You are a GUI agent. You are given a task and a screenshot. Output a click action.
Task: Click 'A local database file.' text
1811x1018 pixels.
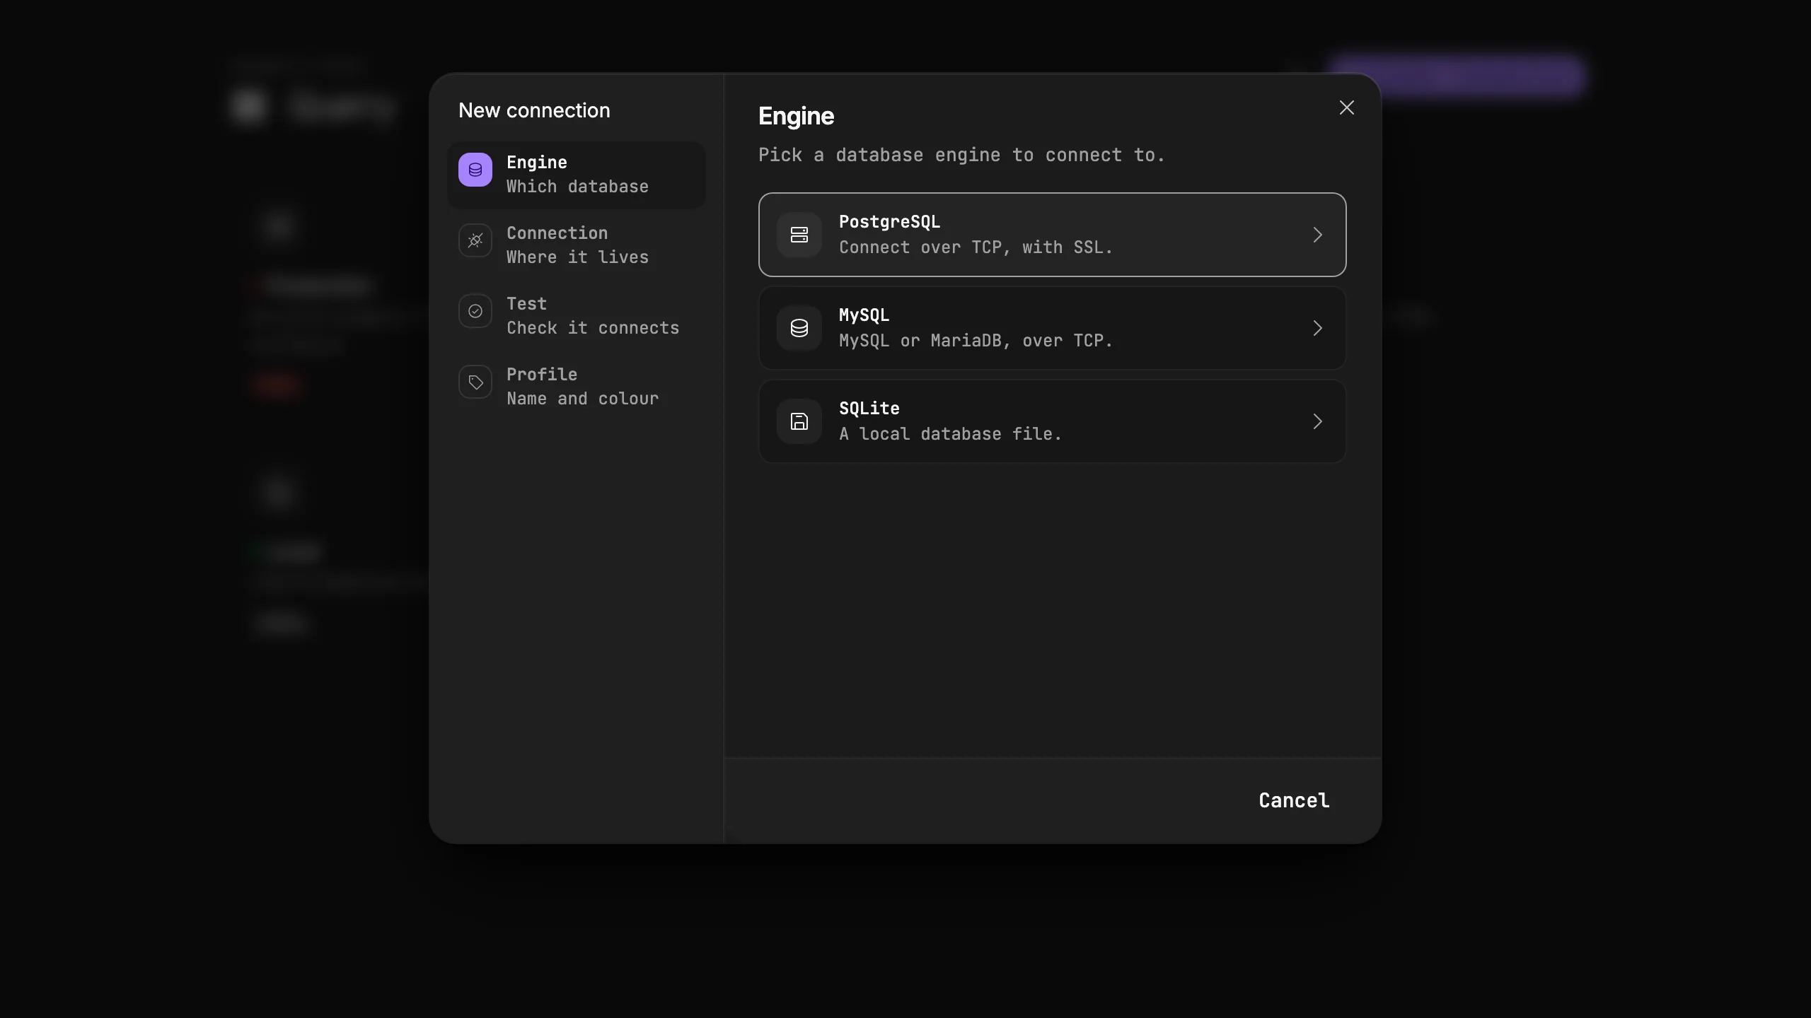tap(950, 434)
